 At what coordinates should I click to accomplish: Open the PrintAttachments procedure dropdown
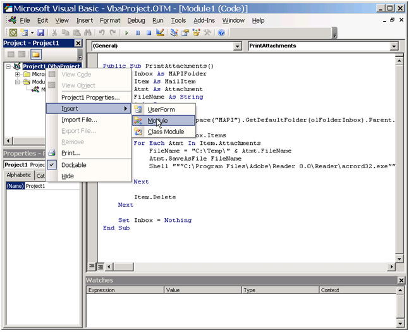394,46
